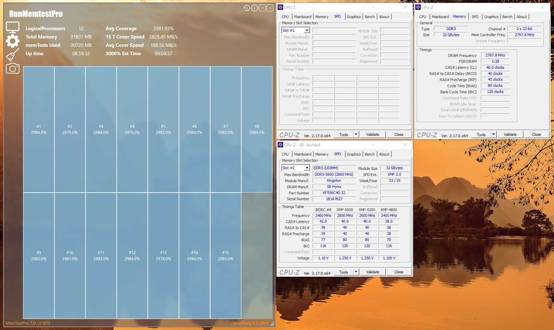Click the Week/Year value 33 / 25

(394, 181)
